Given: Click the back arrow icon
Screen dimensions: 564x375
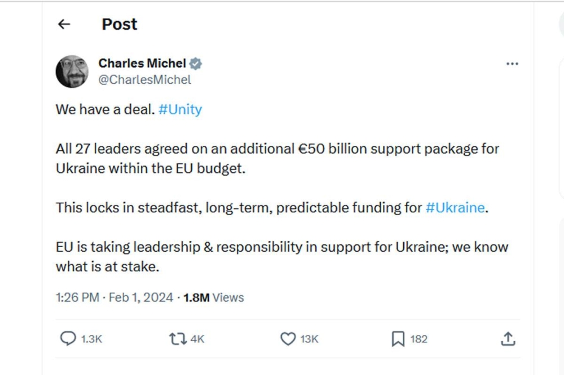Looking at the screenshot, I should 64,24.
